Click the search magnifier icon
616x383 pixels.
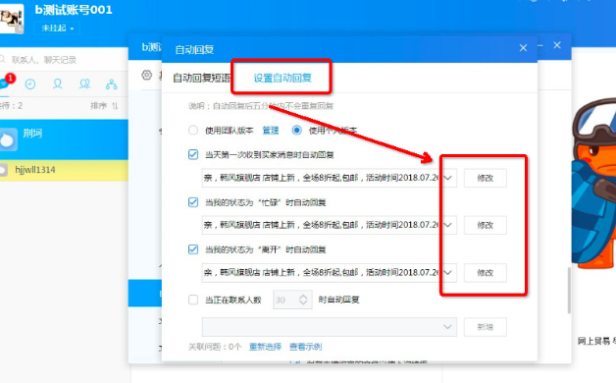click(x=3, y=59)
